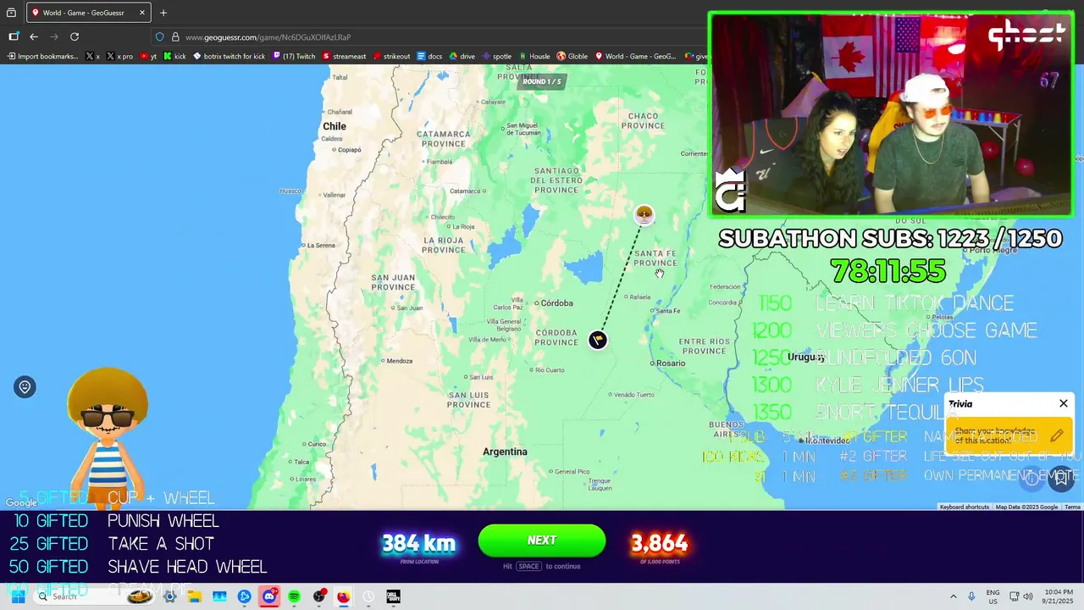Click the taskbar Search box

(95, 596)
